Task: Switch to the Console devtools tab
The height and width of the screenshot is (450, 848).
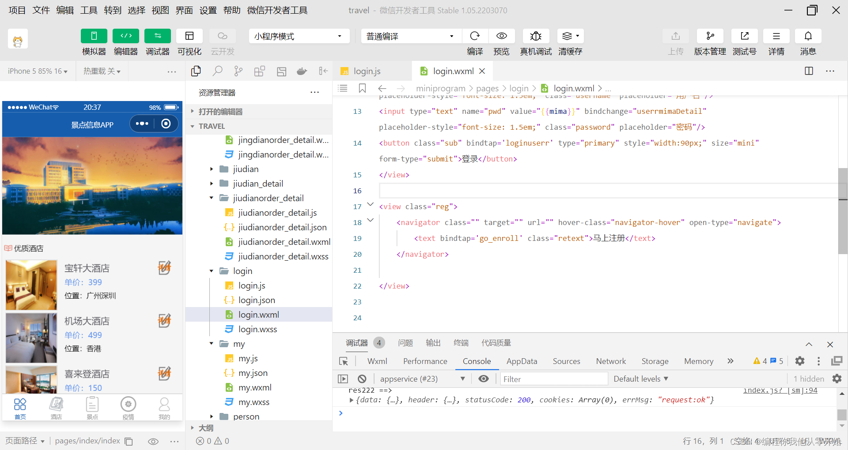Action: click(x=477, y=361)
